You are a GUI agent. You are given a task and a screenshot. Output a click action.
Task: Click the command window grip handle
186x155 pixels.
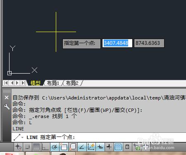pyautogui.click(x=7, y=91)
